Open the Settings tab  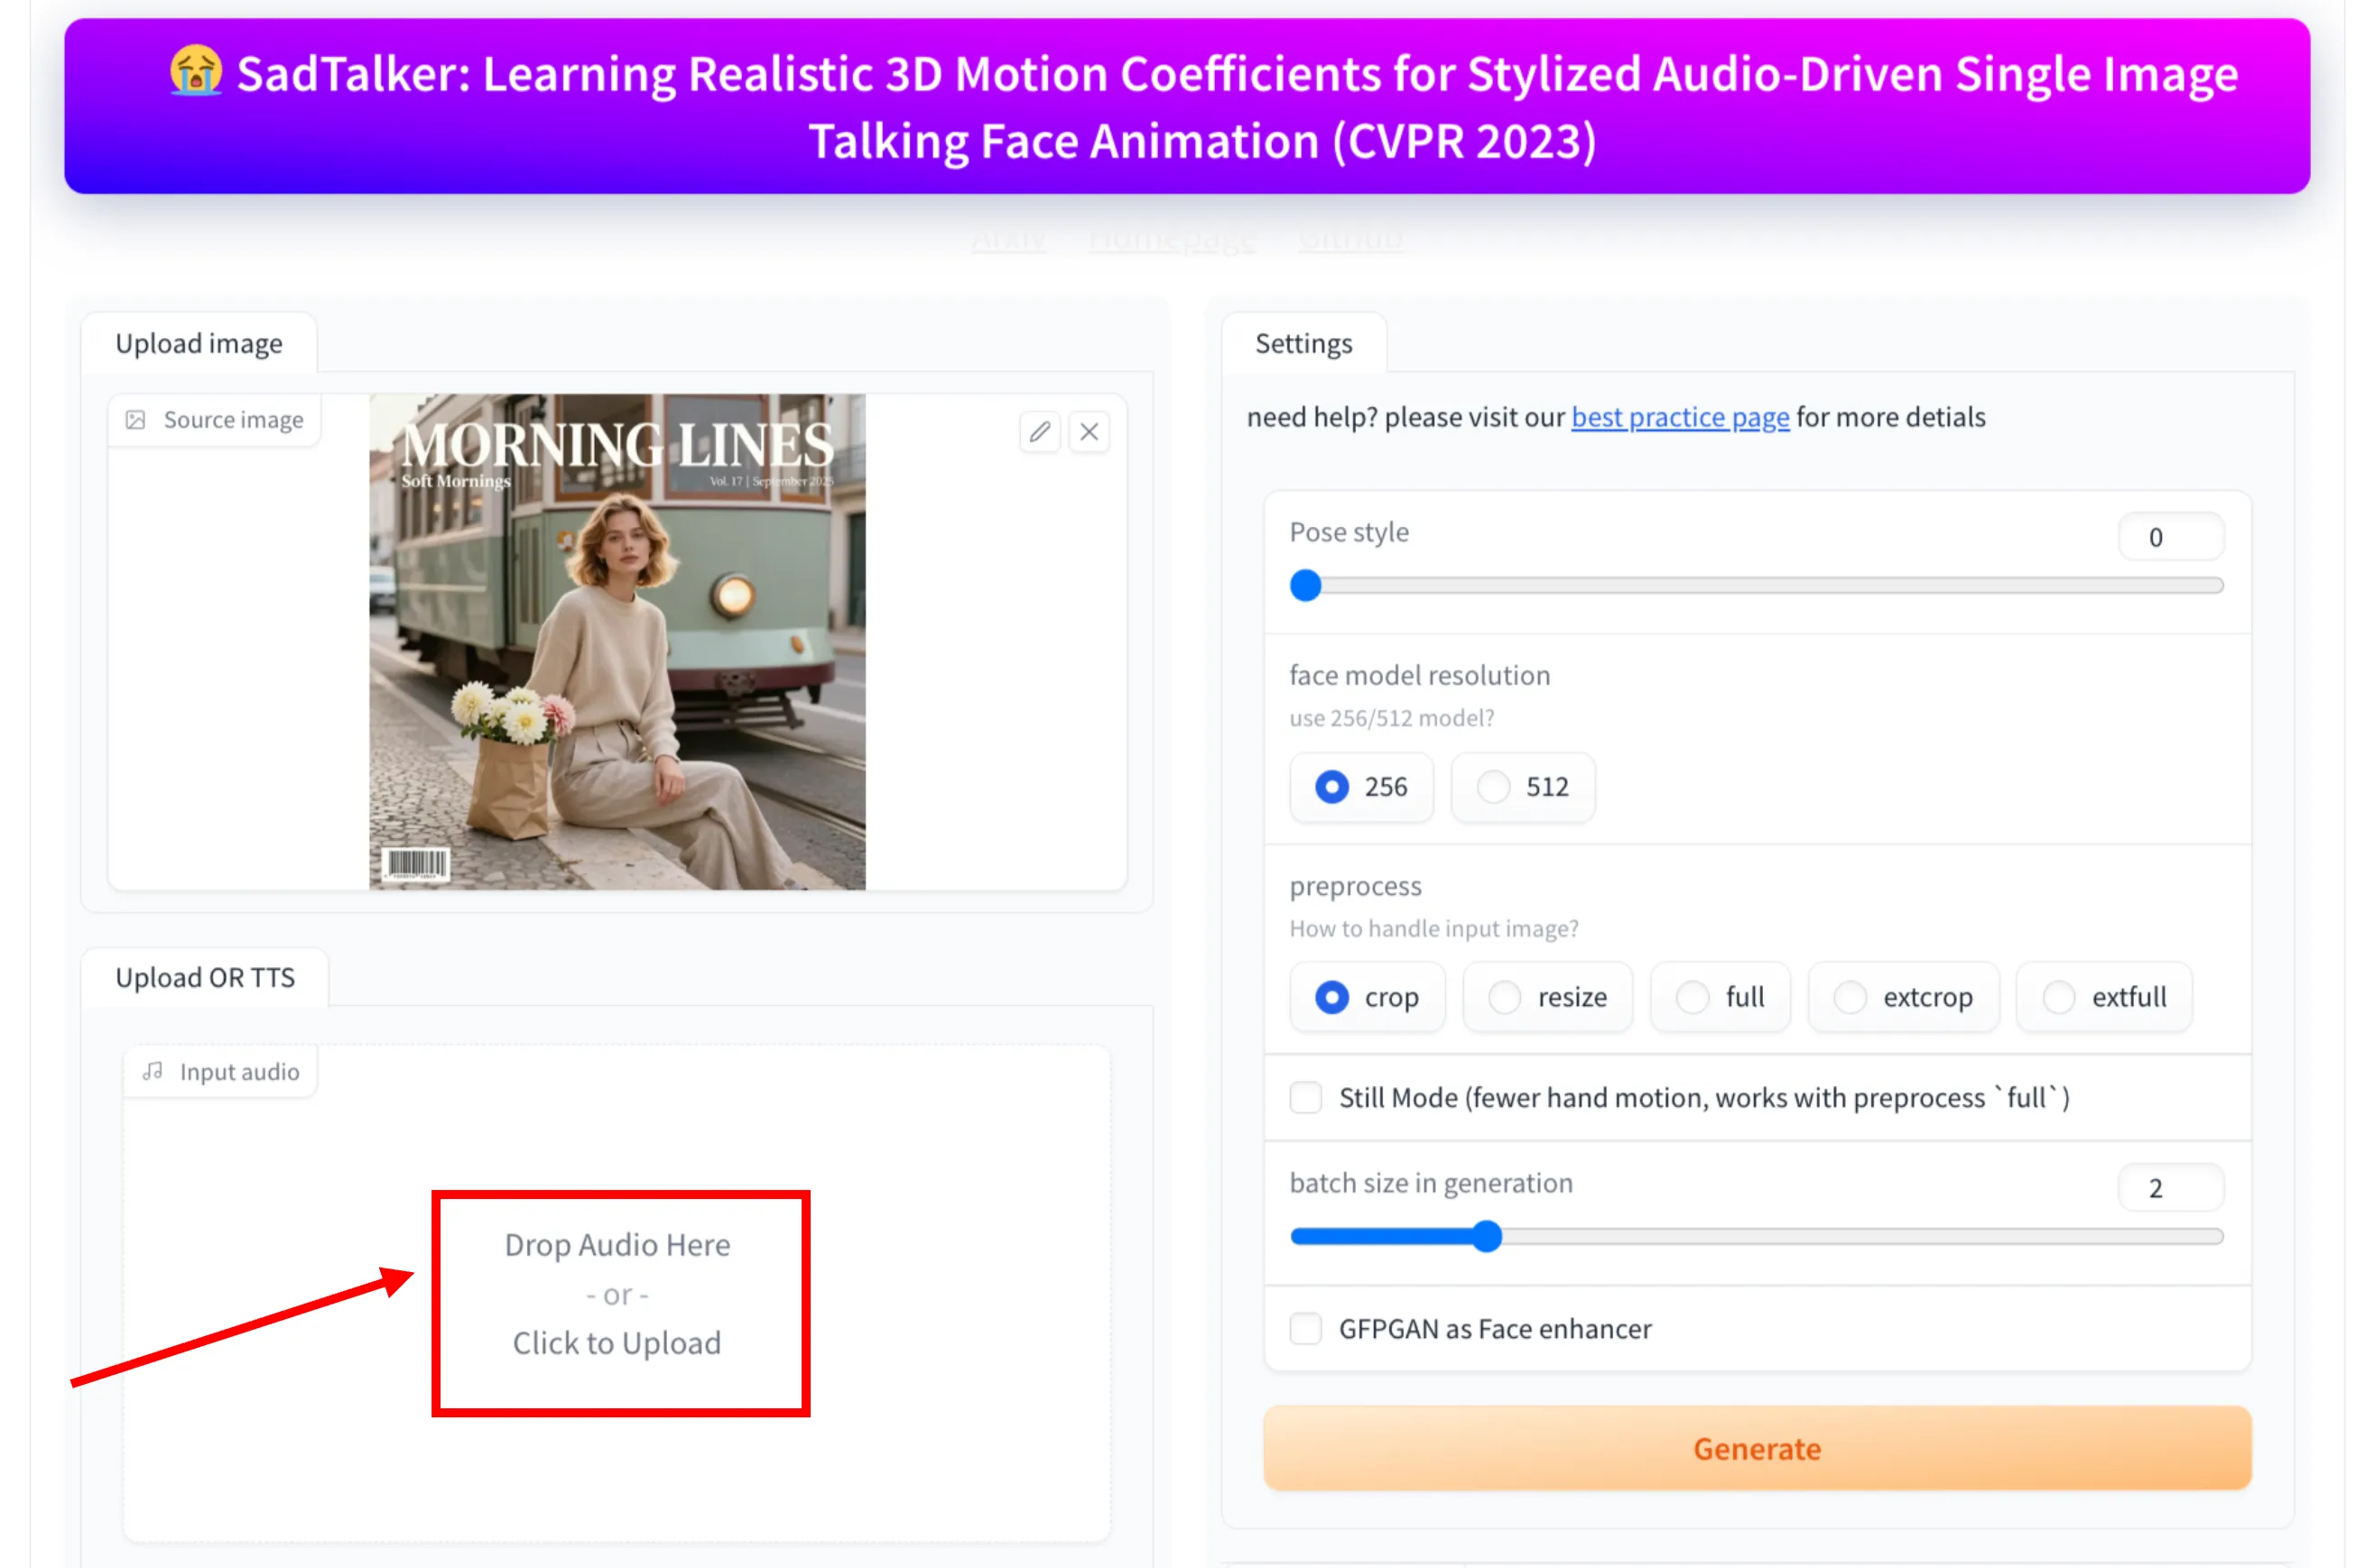(1303, 343)
